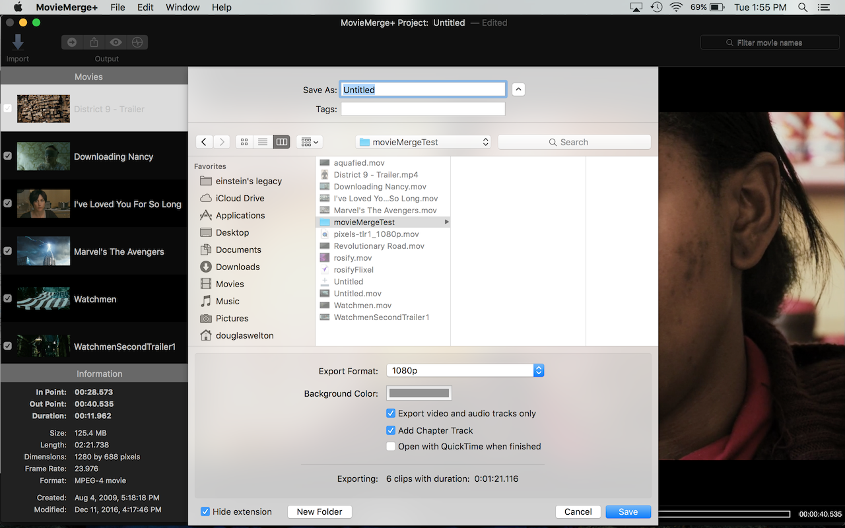Click the Save As name field
Screen dimensions: 845x528
pyautogui.click(x=423, y=89)
